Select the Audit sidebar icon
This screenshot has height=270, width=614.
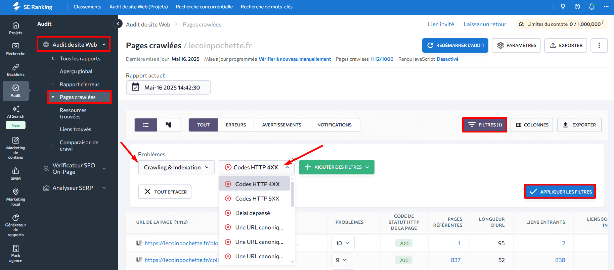click(15, 91)
